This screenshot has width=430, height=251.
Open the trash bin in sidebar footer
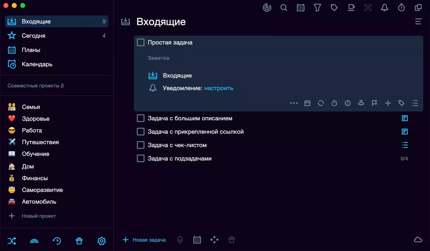(79, 241)
